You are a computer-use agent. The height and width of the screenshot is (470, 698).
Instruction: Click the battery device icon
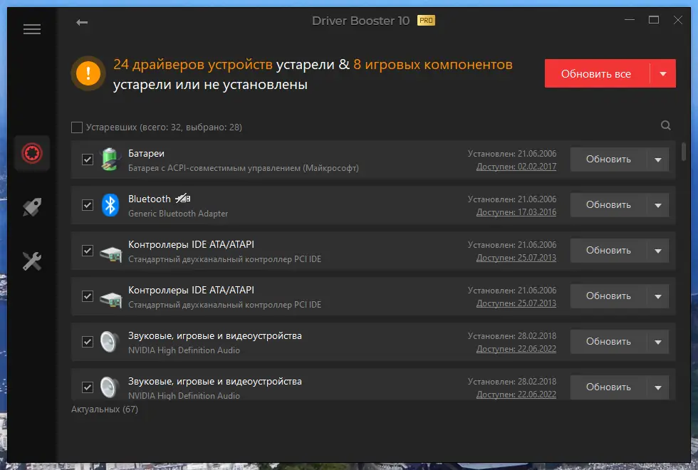pos(110,160)
